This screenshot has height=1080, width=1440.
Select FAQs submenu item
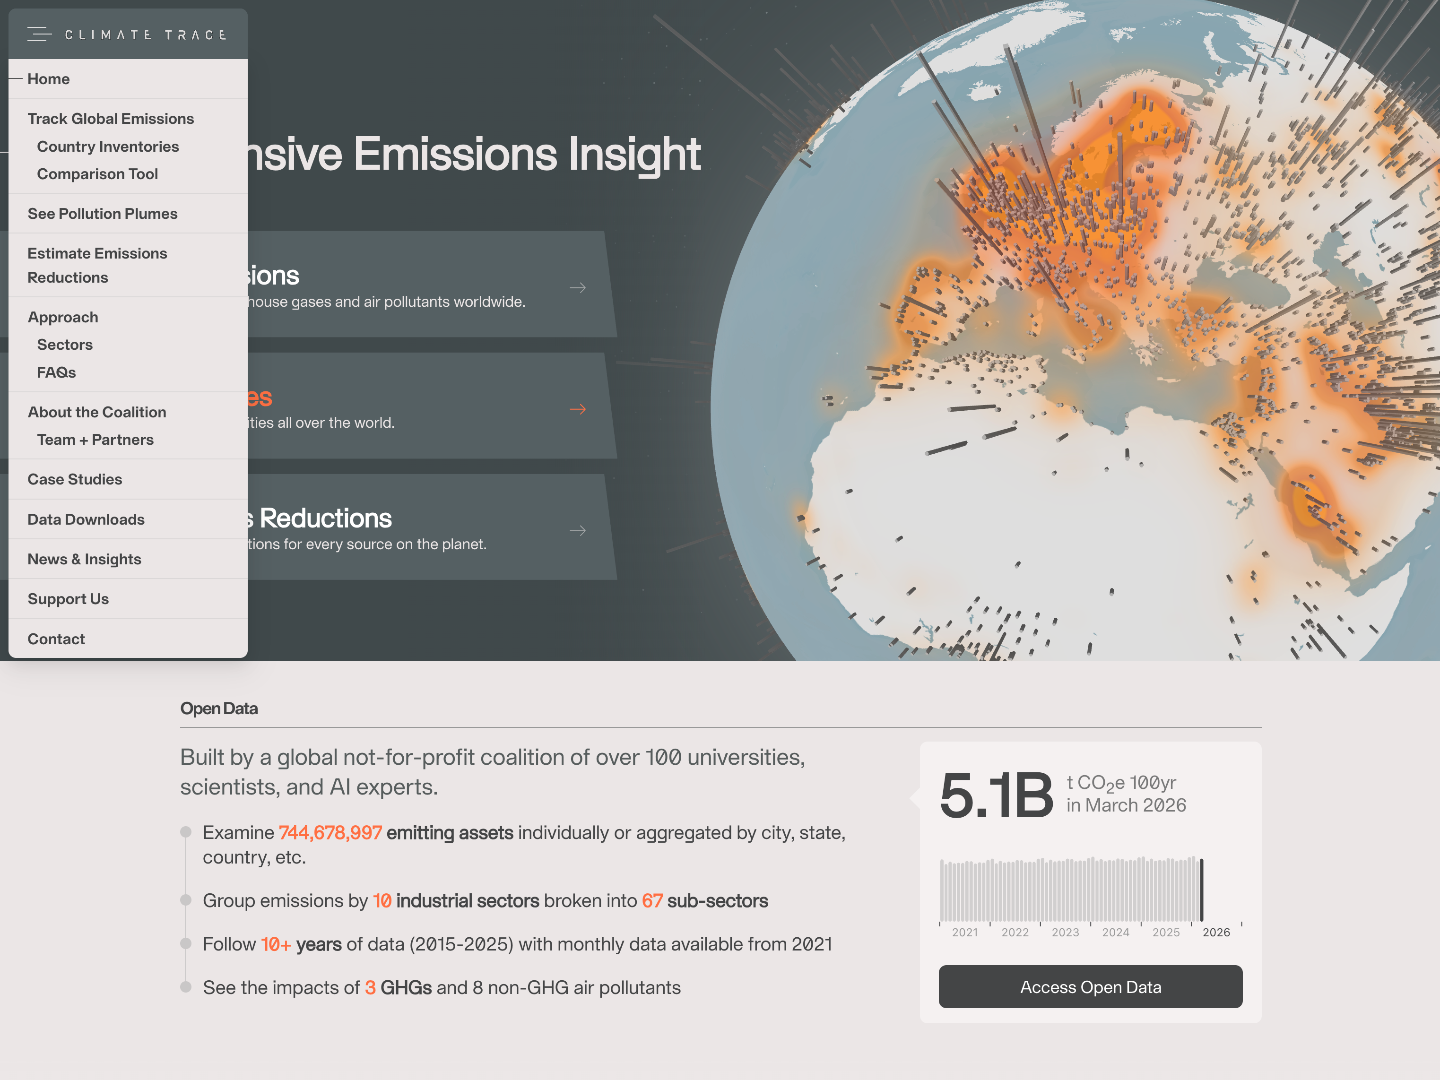click(x=57, y=372)
